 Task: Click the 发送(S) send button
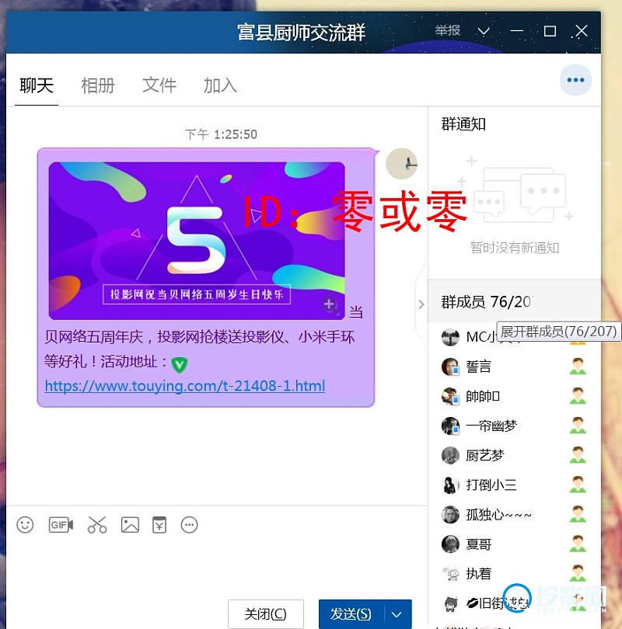tap(351, 614)
